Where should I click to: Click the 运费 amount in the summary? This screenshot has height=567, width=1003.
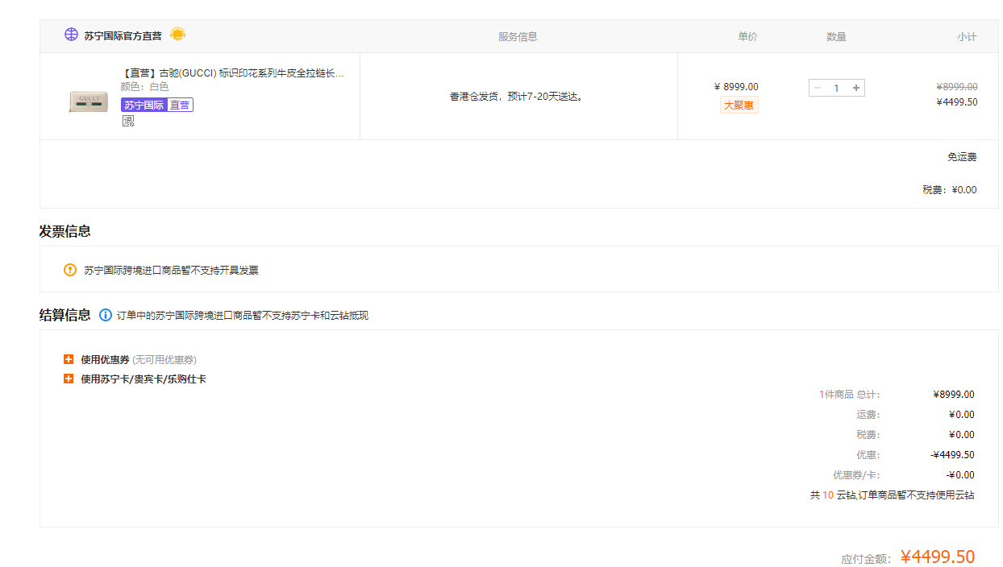[x=962, y=415]
